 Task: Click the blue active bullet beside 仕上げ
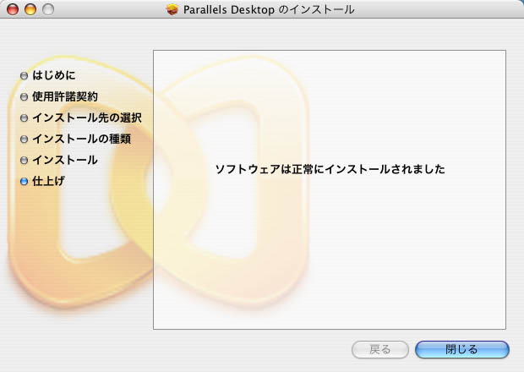point(24,181)
